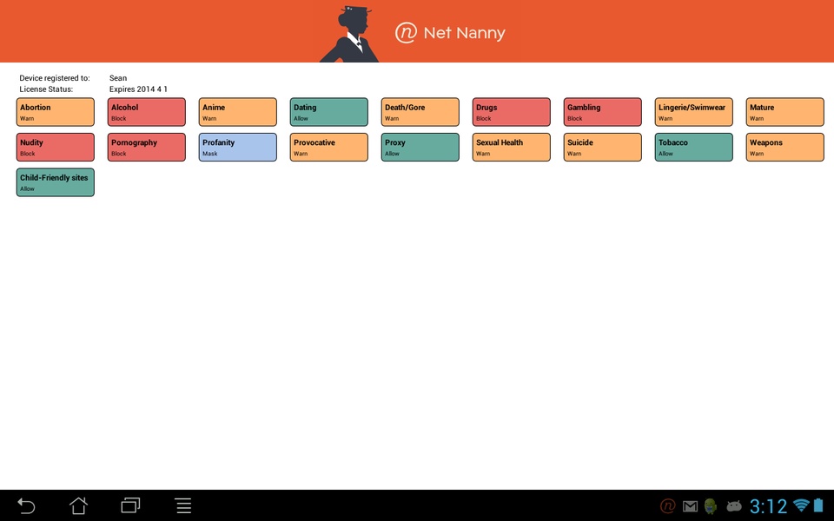Screen dimensions: 834x521
Task: Select the Drugs category tile
Action: tap(511, 112)
